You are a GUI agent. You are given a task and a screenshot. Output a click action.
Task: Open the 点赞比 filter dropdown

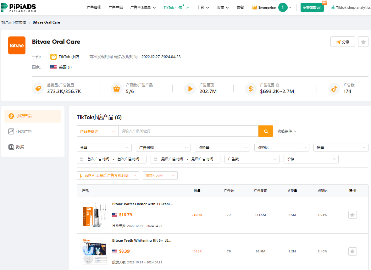pos(282,148)
